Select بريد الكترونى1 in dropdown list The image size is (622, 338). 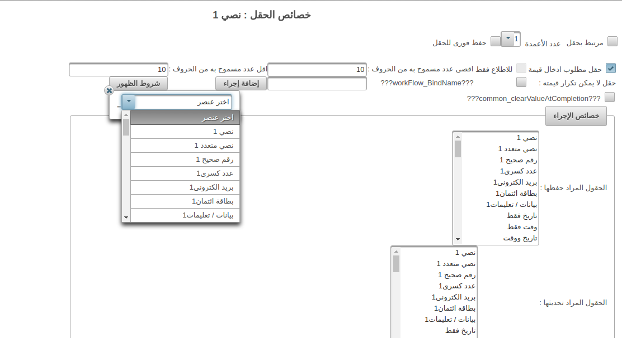click(x=185, y=187)
